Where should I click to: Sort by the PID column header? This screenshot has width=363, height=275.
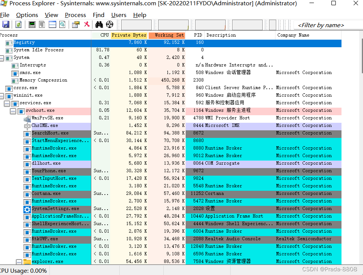(195, 35)
